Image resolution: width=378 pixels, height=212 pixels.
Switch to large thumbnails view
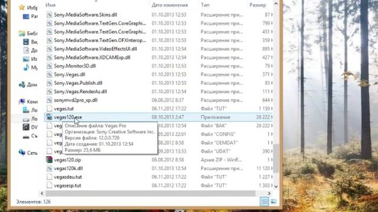point(273,201)
